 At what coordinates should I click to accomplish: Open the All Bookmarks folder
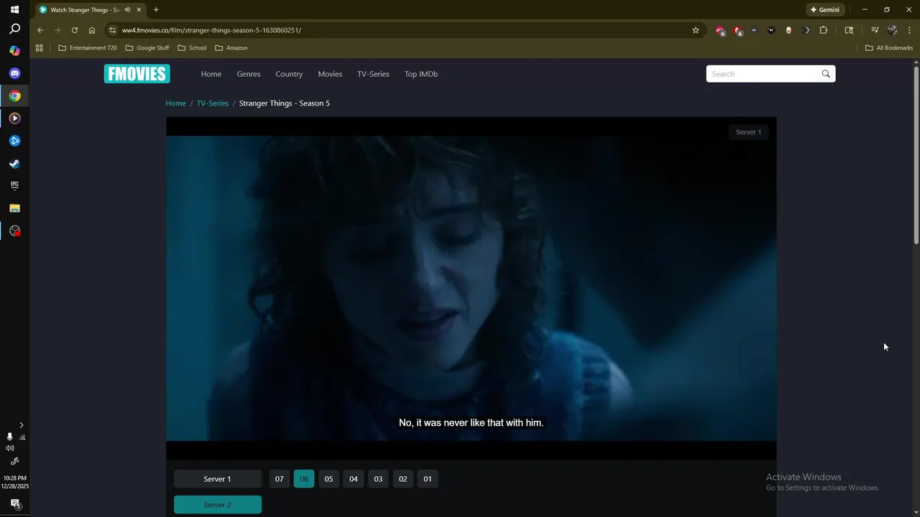pos(889,48)
